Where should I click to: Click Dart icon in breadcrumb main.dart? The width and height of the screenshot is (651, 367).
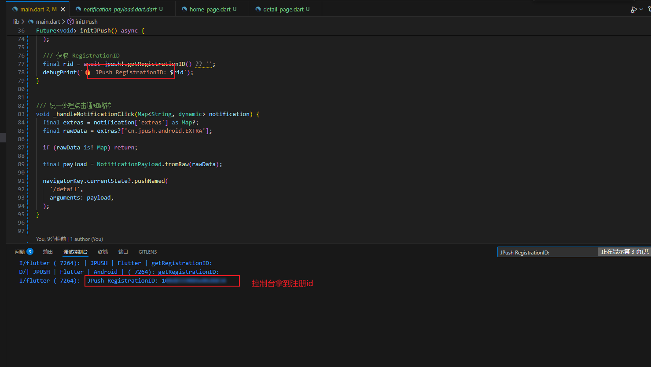(31, 22)
